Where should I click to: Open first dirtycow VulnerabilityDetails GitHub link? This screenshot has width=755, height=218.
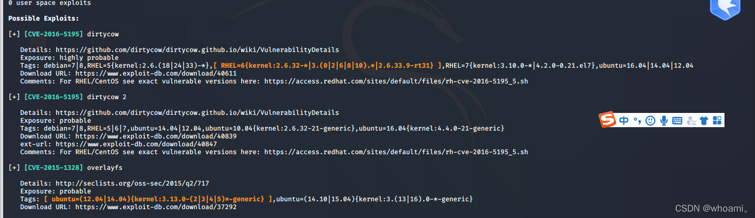tap(197, 50)
